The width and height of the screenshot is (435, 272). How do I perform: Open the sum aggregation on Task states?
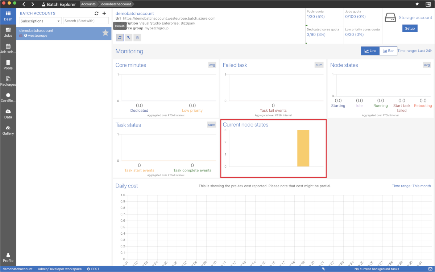(212, 125)
